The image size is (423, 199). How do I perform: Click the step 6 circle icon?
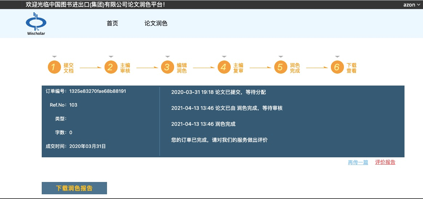click(337, 67)
